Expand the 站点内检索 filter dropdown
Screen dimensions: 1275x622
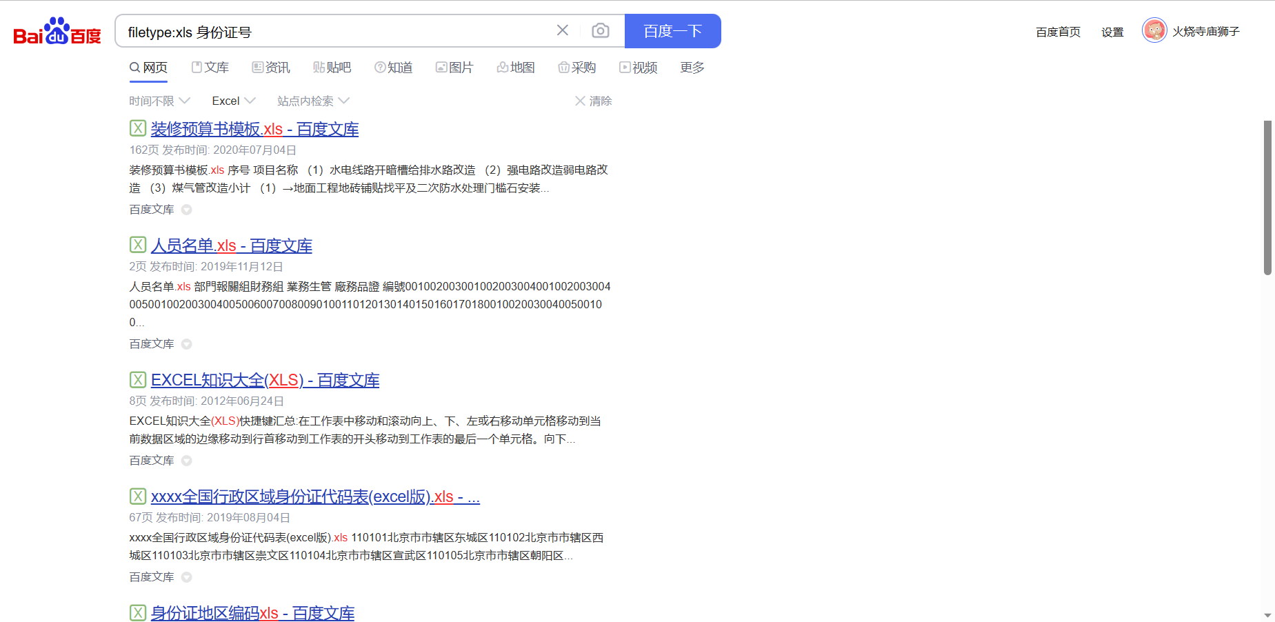point(313,101)
